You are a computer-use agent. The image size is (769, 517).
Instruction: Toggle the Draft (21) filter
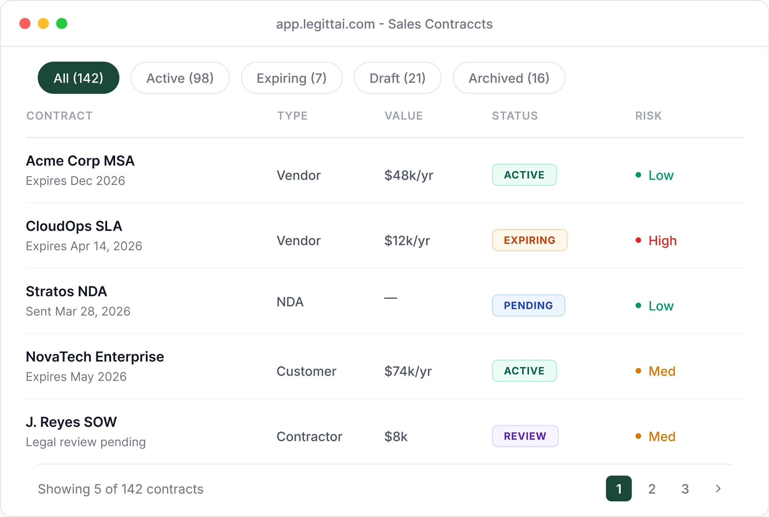(x=397, y=78)
